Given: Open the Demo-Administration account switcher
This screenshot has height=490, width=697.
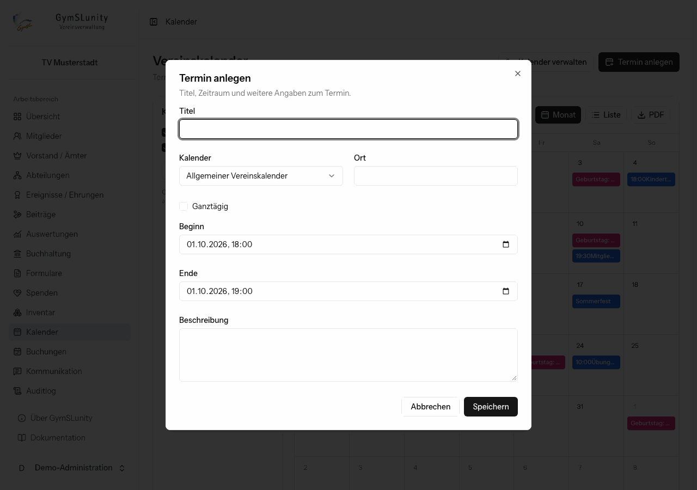Looking at the screenshot, I should pyautogui.click(x=70, y=468).
